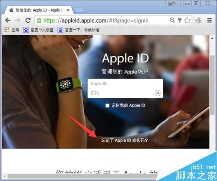
Task: Minimize the Chrome window
Action: (187, 3)
